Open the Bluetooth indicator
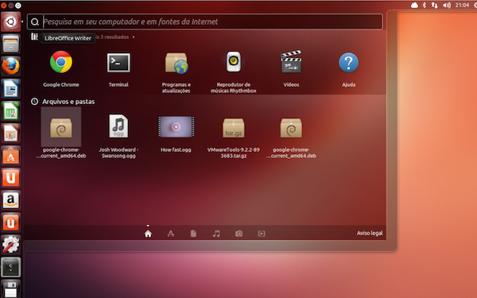This screenshot has height=298, width=477. point(425,6)
